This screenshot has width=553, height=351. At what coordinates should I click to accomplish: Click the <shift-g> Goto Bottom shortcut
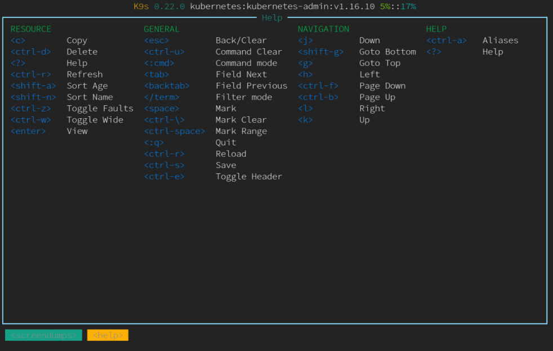(x=320, y=52)
